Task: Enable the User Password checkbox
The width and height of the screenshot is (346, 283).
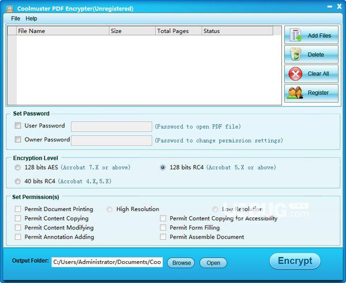Action: point(18,126)
